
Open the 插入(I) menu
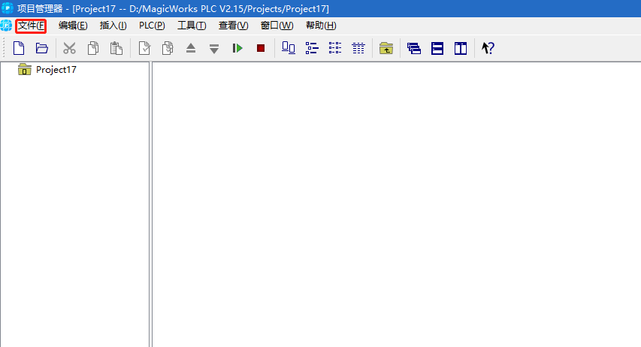113,26
